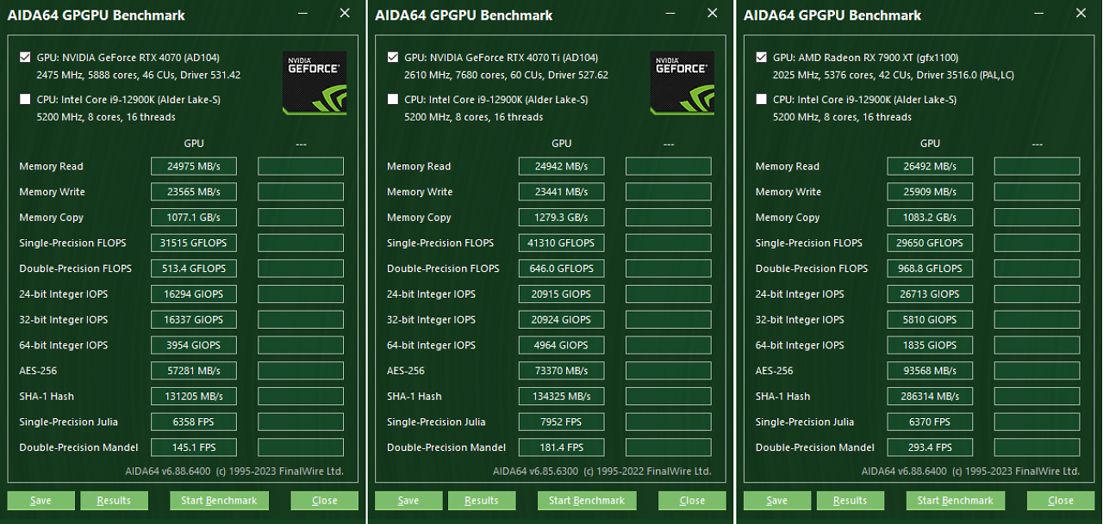
Task: Start Benchmark in the RTX 4070 Ti window
Action: (x=587, y=501)
